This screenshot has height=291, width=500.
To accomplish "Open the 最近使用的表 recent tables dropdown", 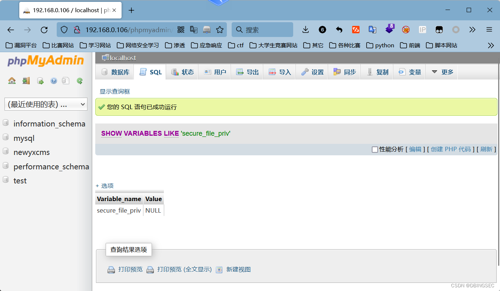I will click(x=46, y=104).
